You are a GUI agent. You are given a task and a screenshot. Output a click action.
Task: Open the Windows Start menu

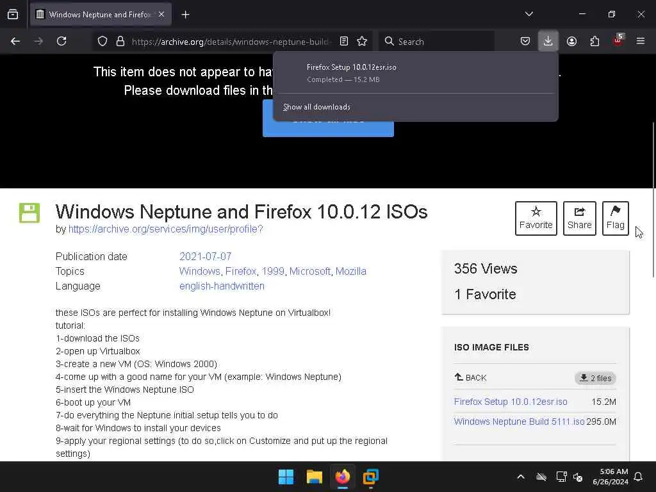click(286, 477)
